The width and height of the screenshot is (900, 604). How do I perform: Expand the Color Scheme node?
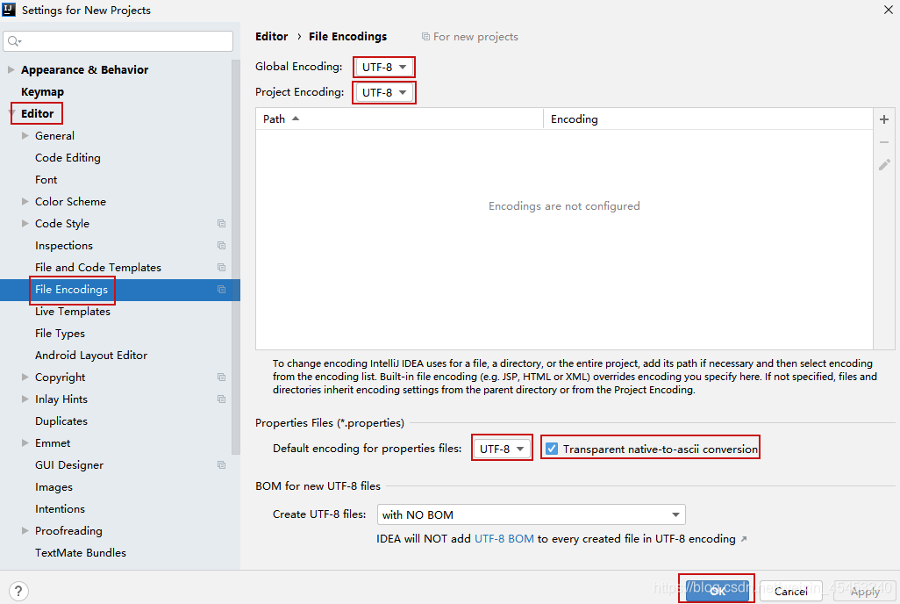pos(25,201)
